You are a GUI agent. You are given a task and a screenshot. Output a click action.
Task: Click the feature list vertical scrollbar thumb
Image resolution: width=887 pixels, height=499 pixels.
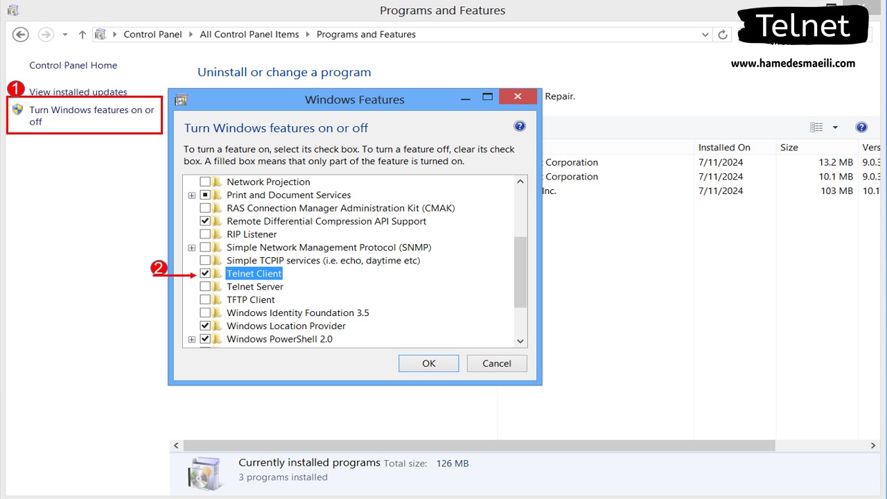[x=520, y=272]
